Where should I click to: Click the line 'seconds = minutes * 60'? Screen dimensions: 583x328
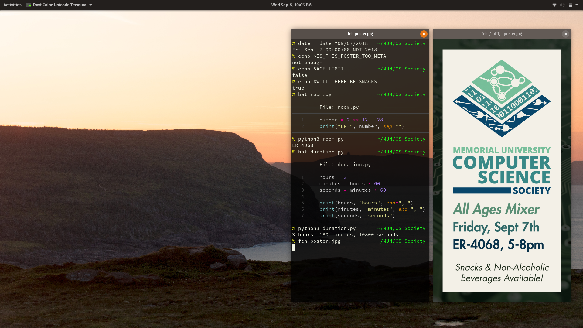(x=353, y=190)
